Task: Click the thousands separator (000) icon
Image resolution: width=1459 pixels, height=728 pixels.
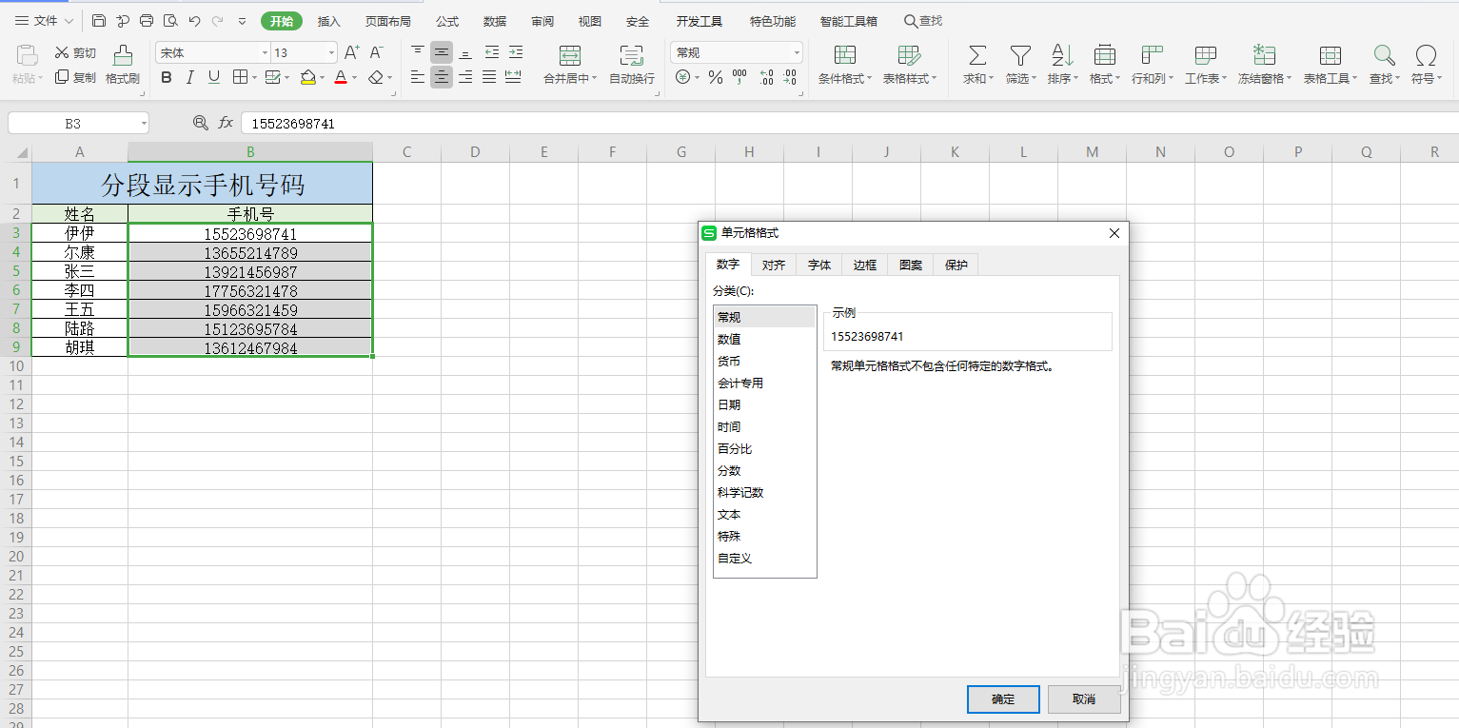Action: 739,77
